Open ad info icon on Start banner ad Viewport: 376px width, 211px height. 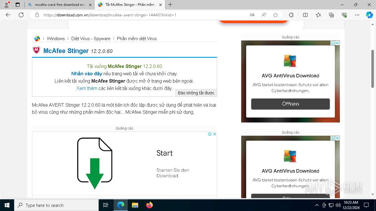(x=210, y=134)
